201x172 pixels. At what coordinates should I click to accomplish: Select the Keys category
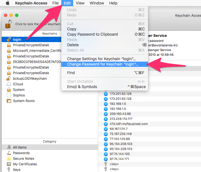(x=50, y=169)
